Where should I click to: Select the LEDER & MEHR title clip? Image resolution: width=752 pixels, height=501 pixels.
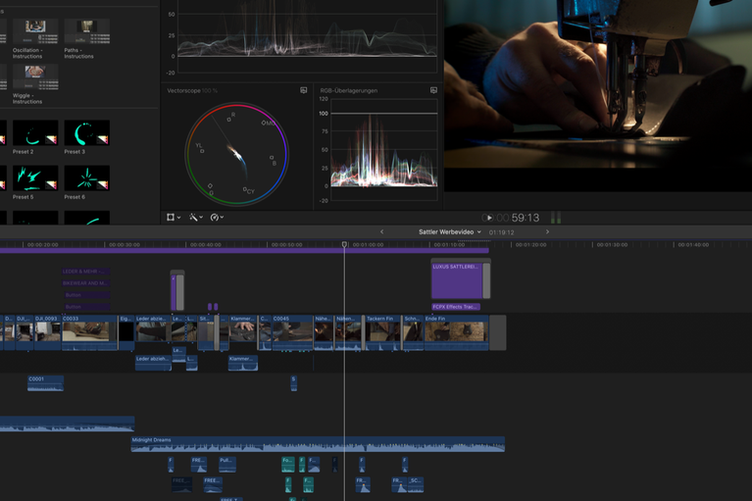pyautogui.click(x=85, y=272)
